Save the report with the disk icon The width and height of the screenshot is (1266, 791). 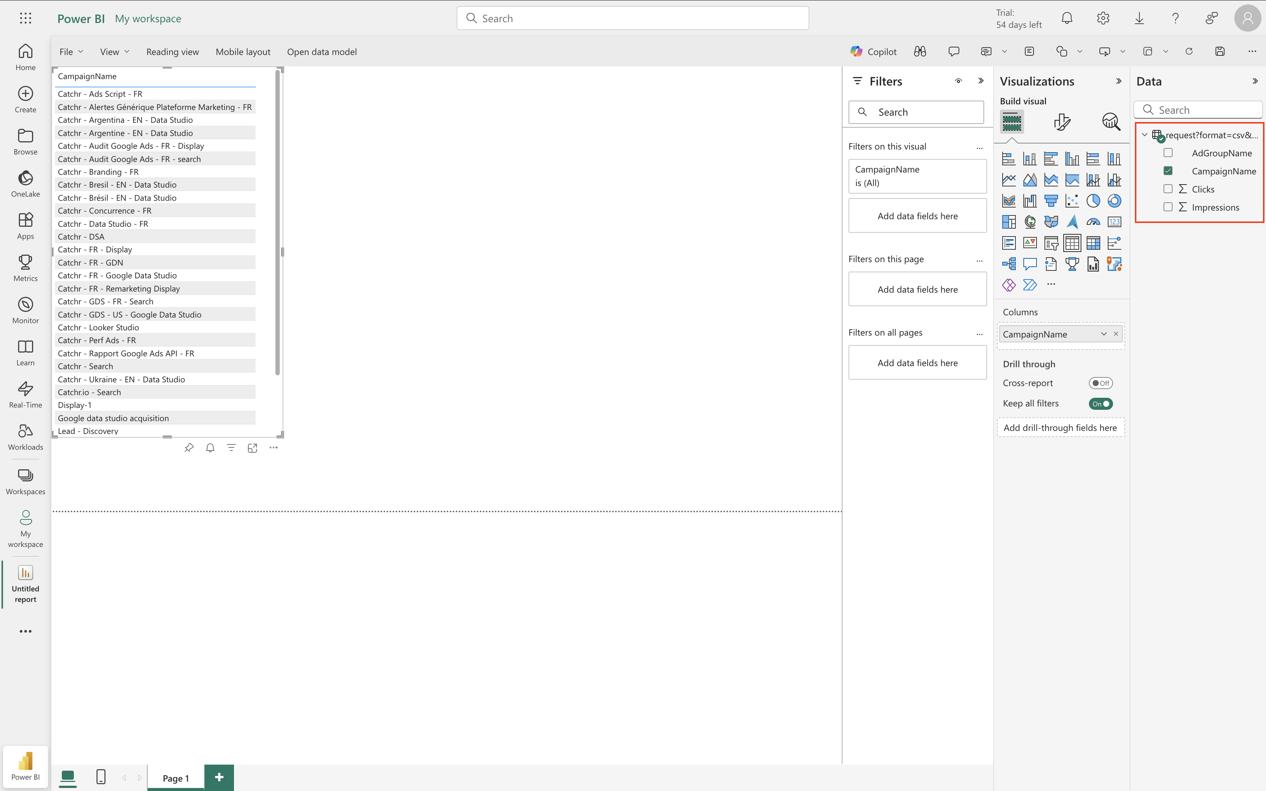(x=1220, y=51)
